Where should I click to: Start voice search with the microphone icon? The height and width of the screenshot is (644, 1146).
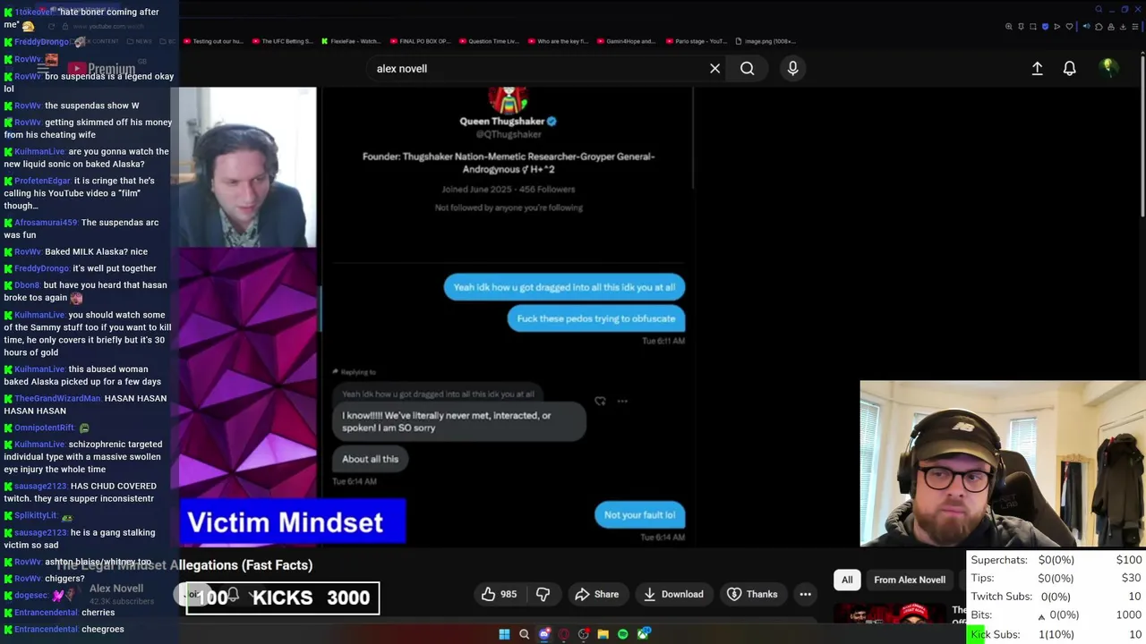coord(792,68)
